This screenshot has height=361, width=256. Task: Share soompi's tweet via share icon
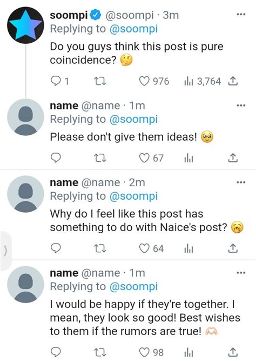(233, 81)
